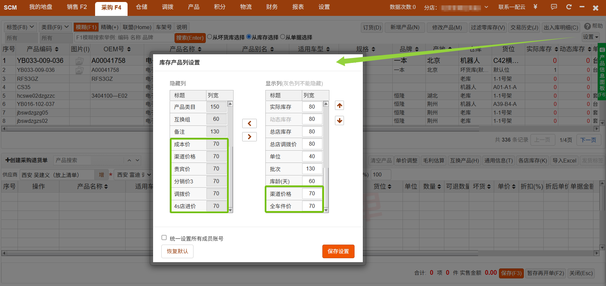Open help via the question mark icon
The height and width of the screenshot is (286, 606).
tap(587, 26)
